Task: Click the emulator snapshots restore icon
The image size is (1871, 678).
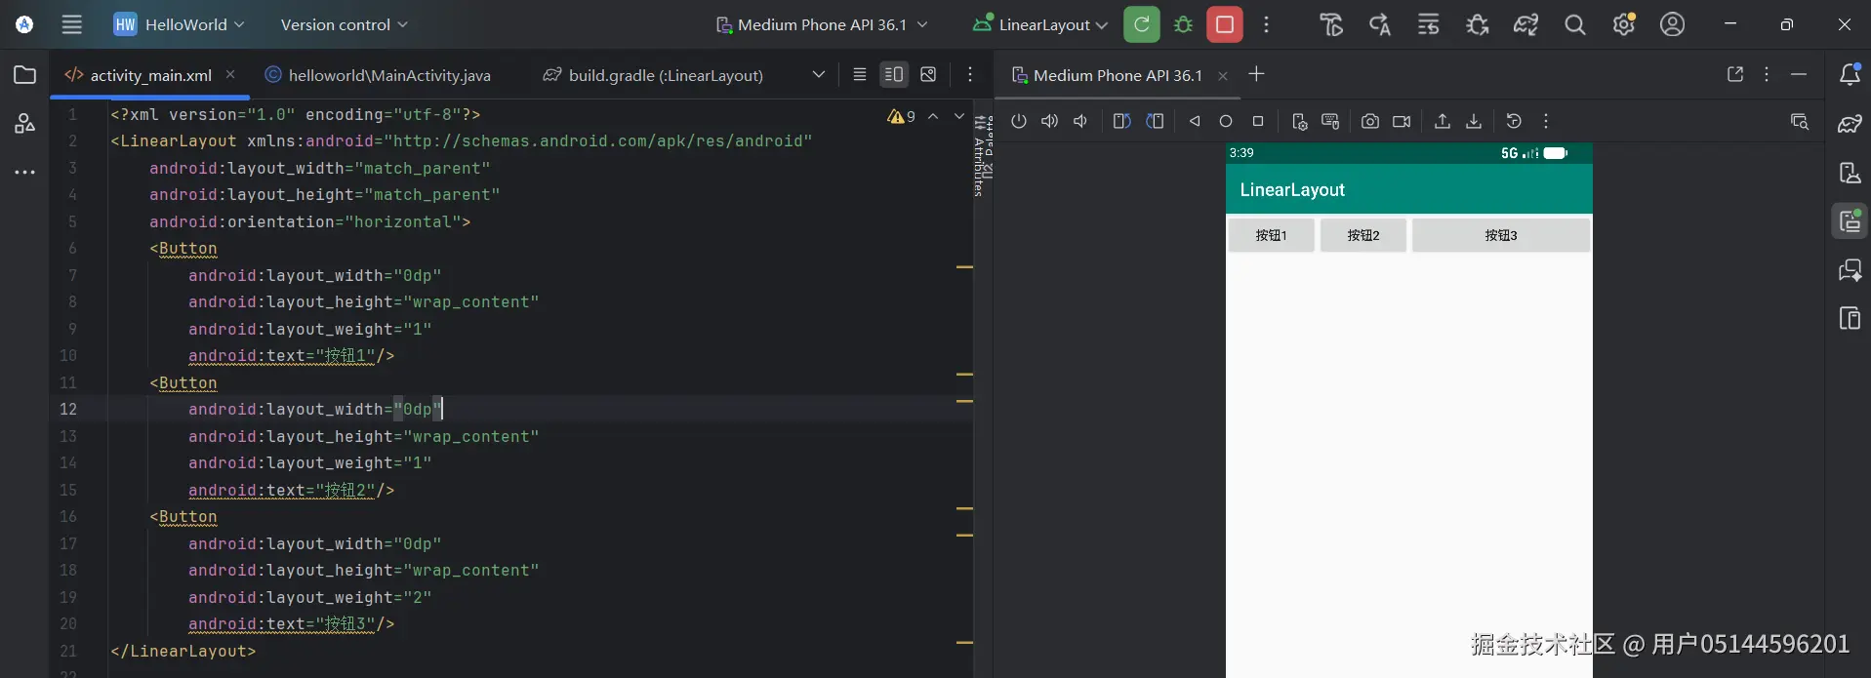Action: click(x=1514, y=121)
